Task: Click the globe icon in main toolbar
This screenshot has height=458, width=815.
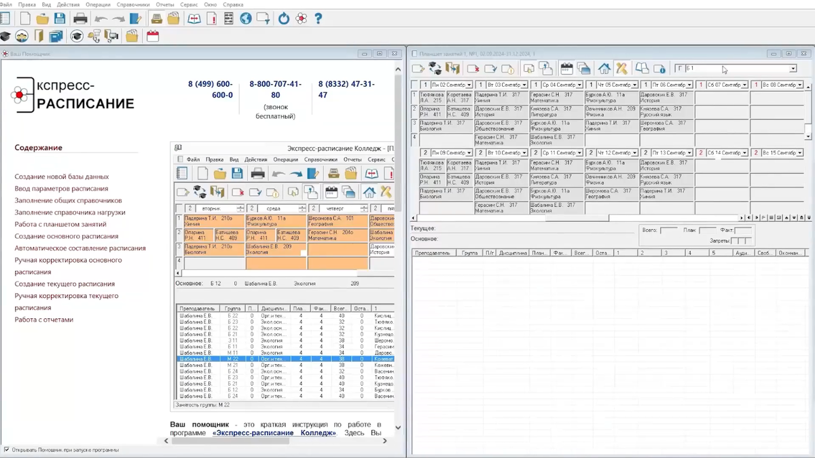Action: tap(246, 19)
